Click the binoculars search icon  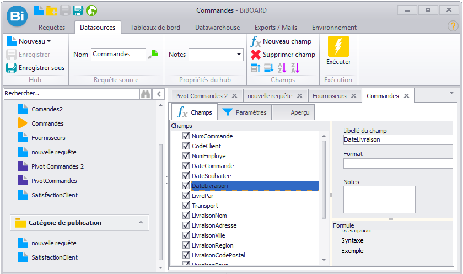click(x=146, y=94)
